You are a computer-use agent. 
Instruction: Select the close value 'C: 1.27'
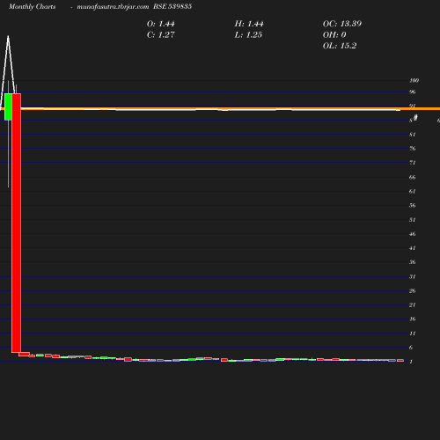(161, 35)
